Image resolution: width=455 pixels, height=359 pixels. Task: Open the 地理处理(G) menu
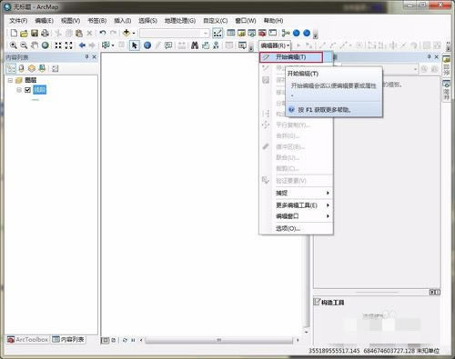click(x=180, y=21)
